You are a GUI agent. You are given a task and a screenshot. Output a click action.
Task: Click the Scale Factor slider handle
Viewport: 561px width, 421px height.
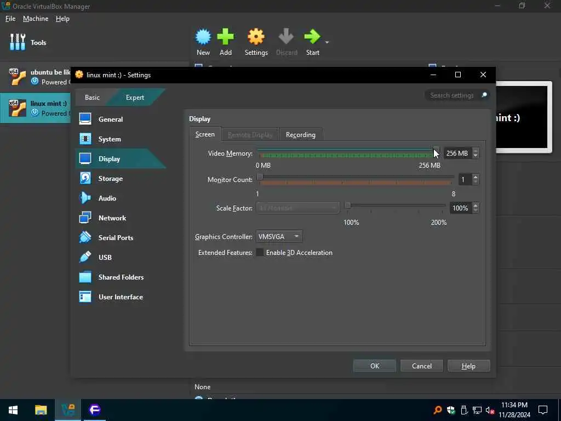coord(347,206)
